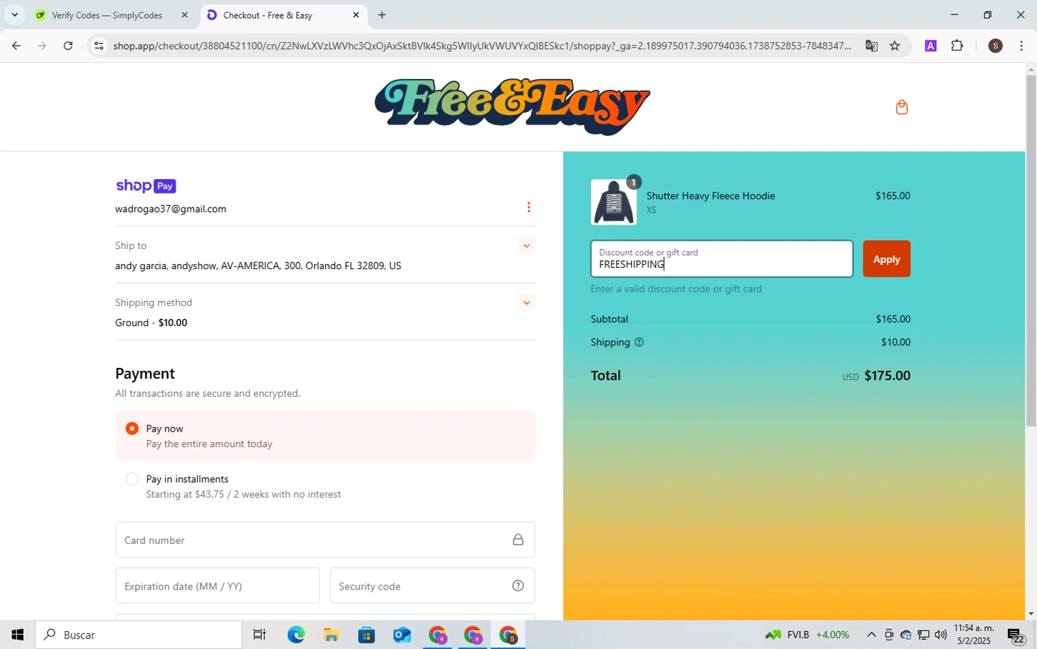Open Task View on the taskbar
1037x649 pixels.
pyautogui.click(x=259, y=634)
